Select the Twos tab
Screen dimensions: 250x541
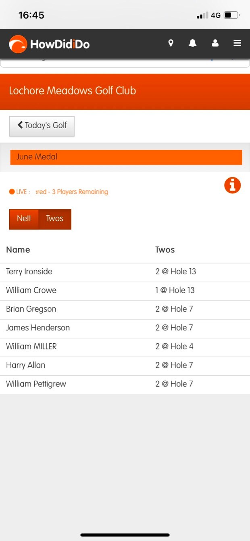pyautogui.click(x=54, y=219)
